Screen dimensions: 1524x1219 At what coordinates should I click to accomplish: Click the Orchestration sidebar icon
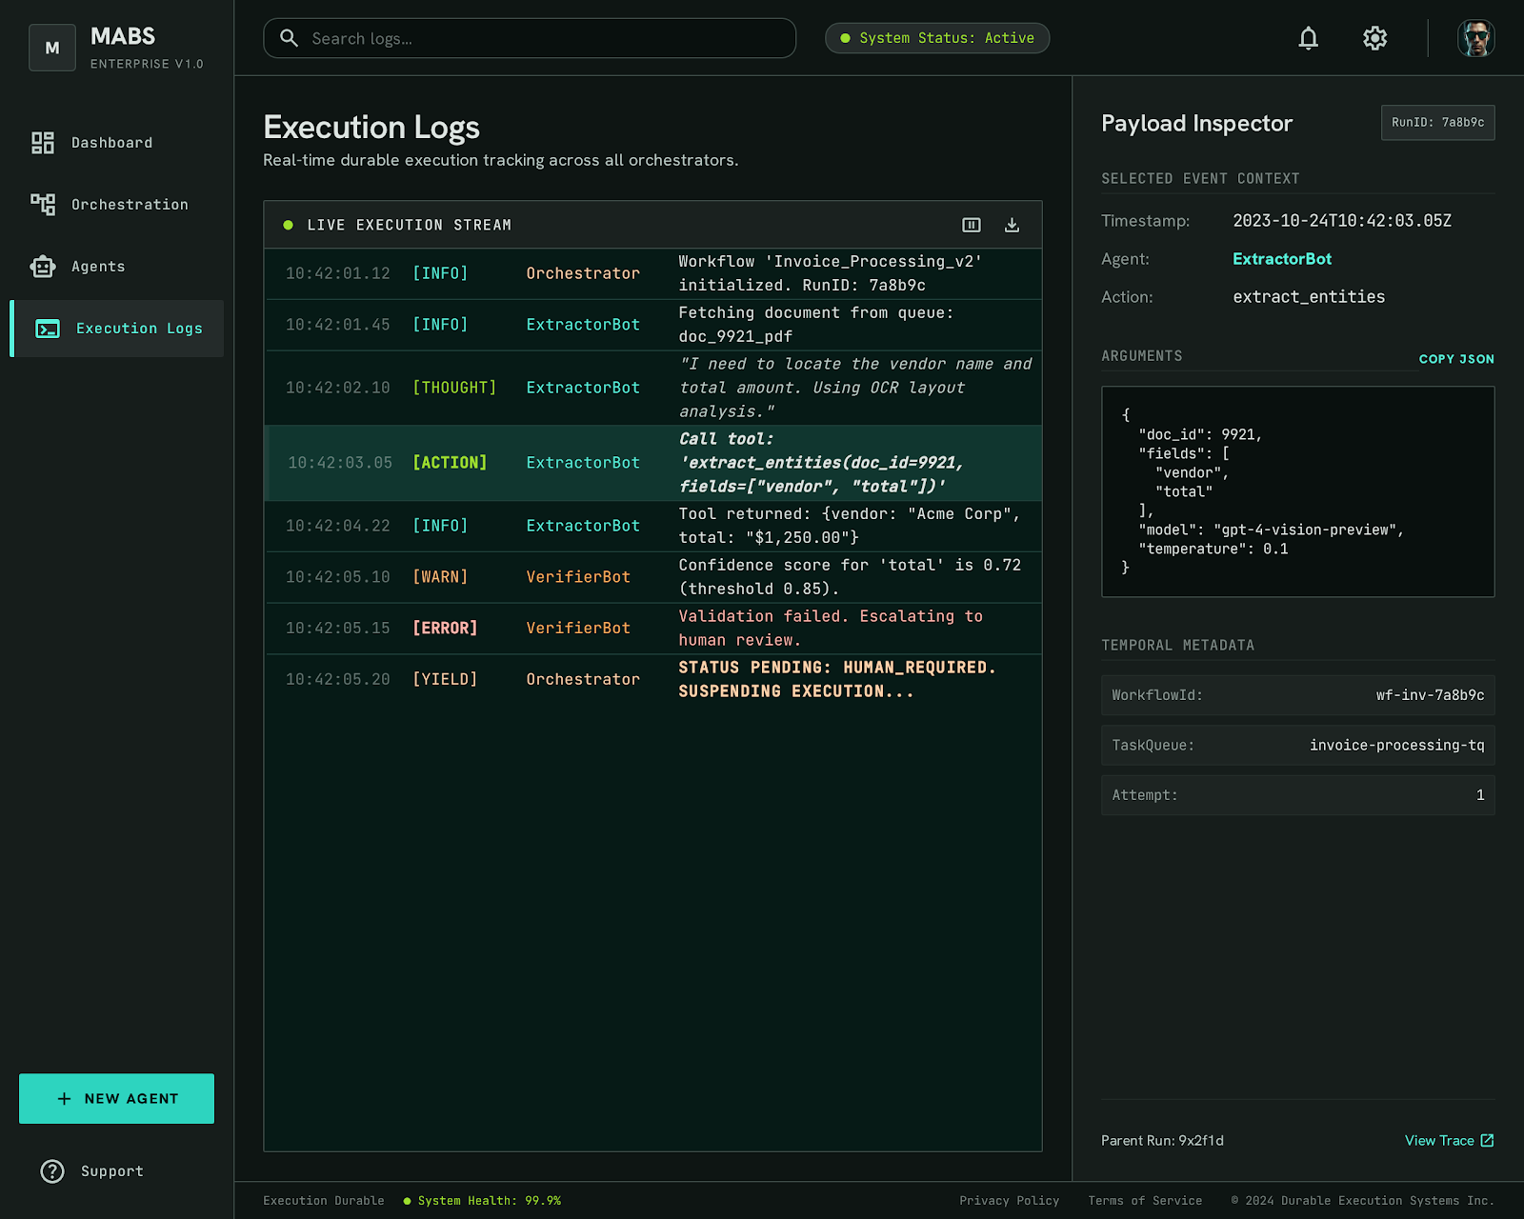click(x=43, y=205)
